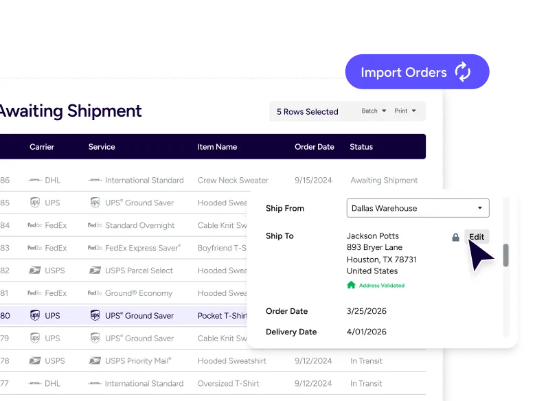The width and height of the screenshot is (535, 401).
Task: Click the DHL icon beside Oversized T-Shirt row service
Action: (x=95, y=384)
